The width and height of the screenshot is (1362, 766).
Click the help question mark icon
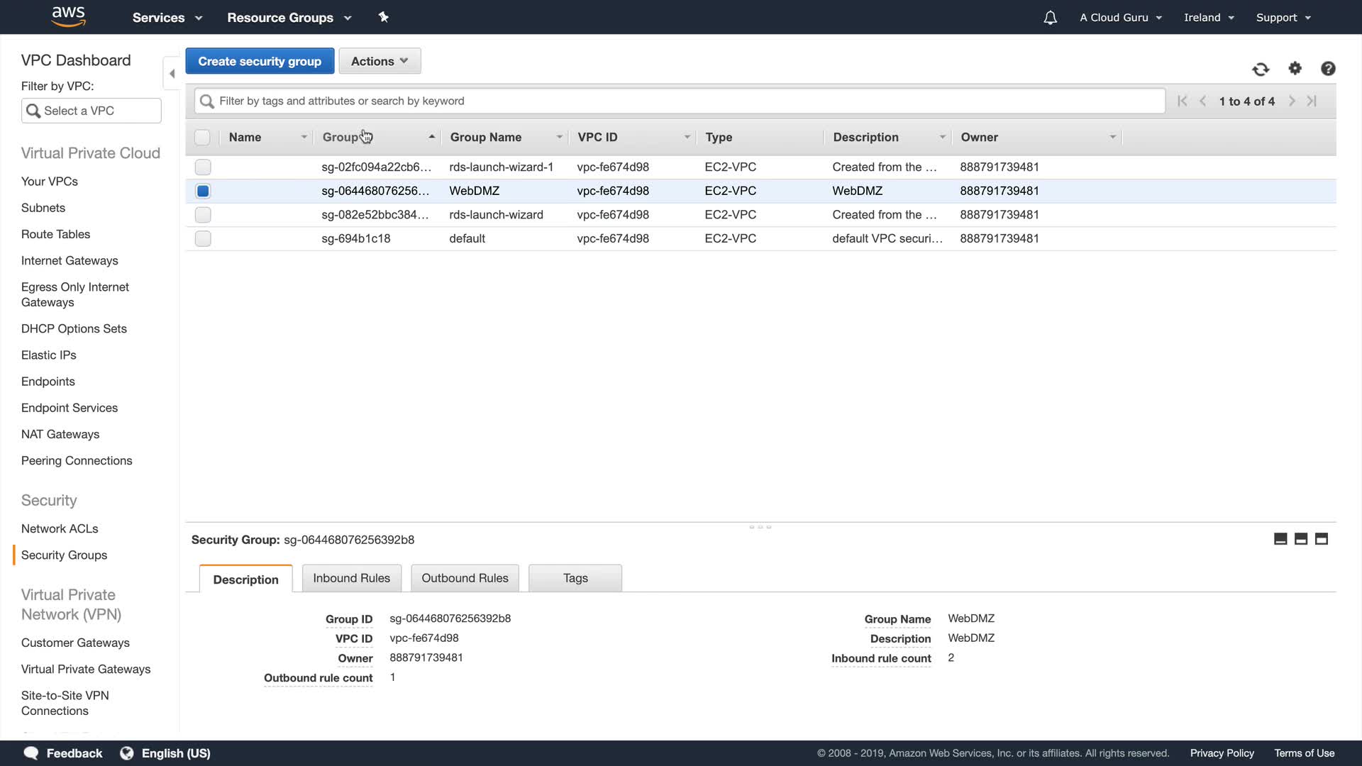pos(1328,68)
